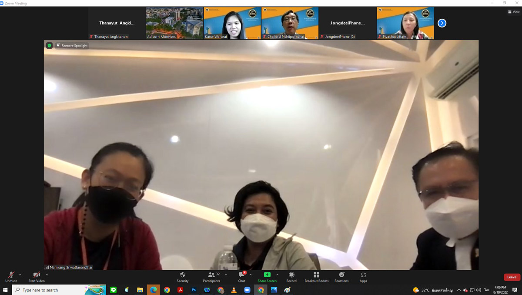Open the View layout menu
522x295 pixels.
tap(514, 12)
